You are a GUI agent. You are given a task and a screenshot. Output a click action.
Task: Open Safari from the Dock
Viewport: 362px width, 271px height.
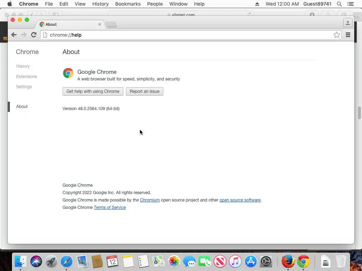click(66, 261)
